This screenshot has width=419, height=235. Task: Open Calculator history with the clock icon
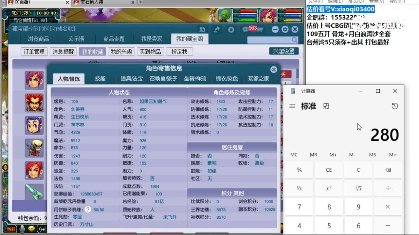click(x=395, y=106)
